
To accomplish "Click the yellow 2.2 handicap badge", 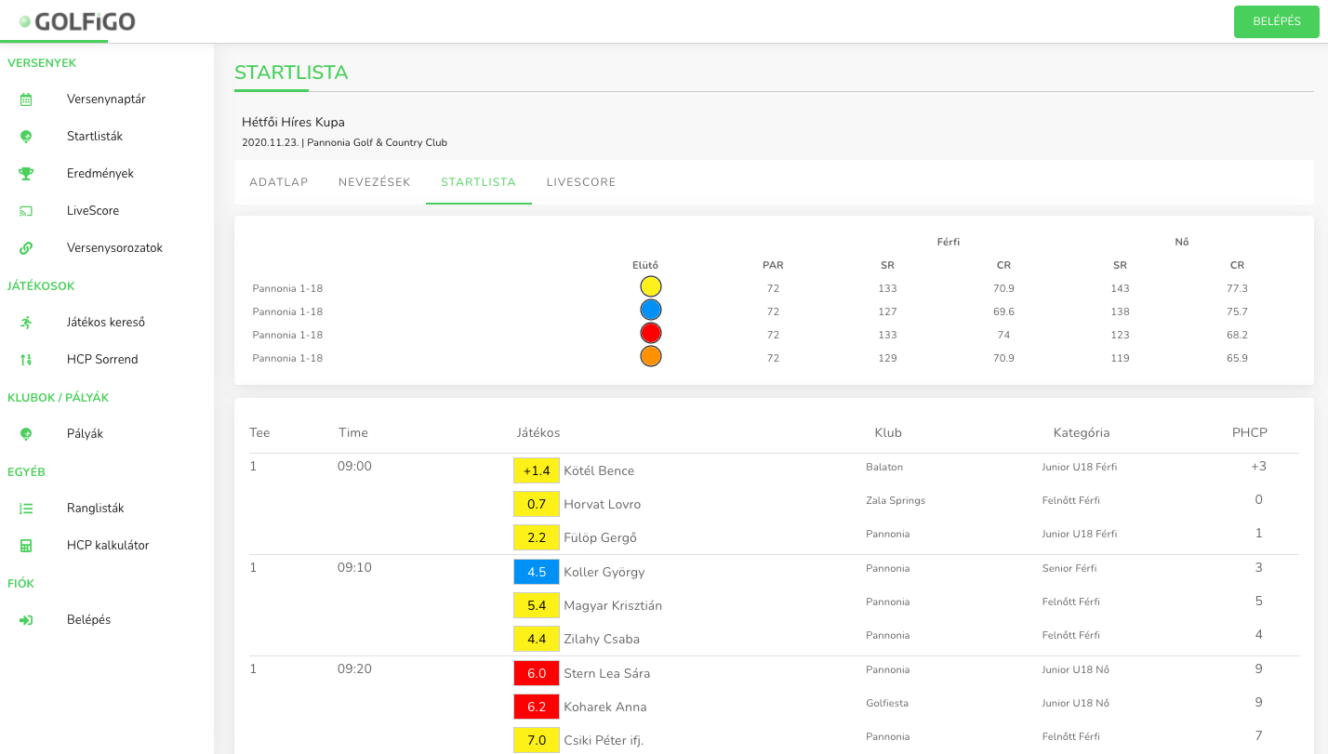I will point(537,537).
